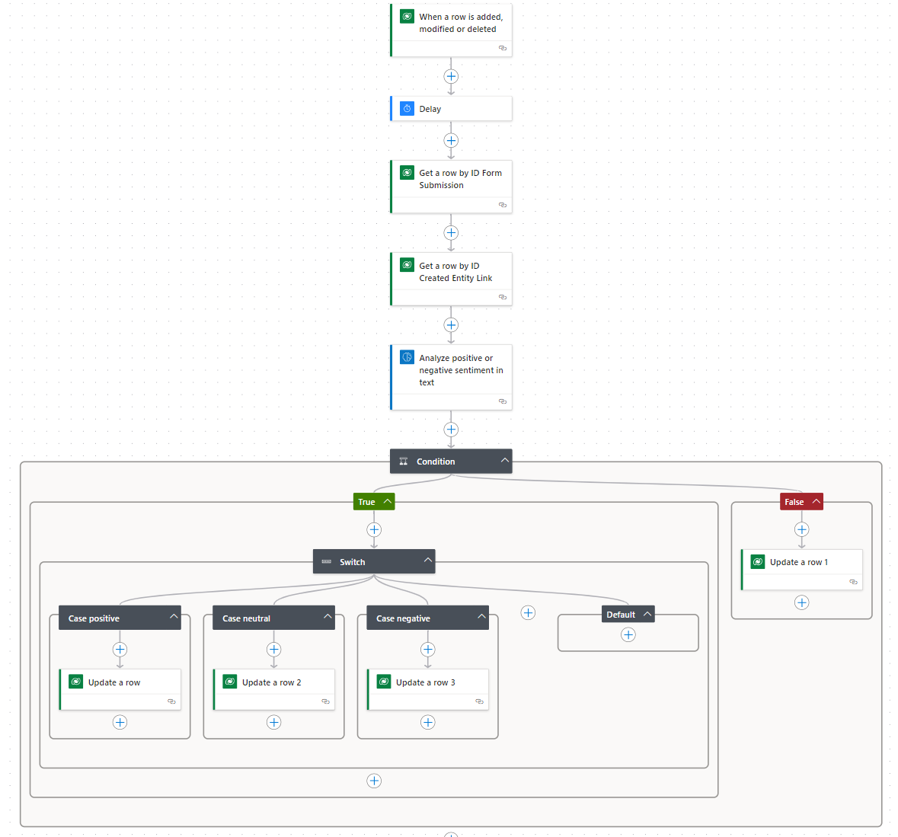Click the Condition icon in the Condition header
The height and width of the screenshot is (837, 898).
pos(404,461)
